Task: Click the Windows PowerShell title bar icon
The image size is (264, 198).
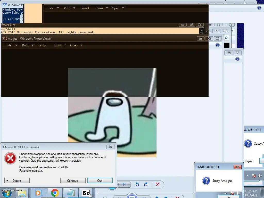Action: pos(5,5)
